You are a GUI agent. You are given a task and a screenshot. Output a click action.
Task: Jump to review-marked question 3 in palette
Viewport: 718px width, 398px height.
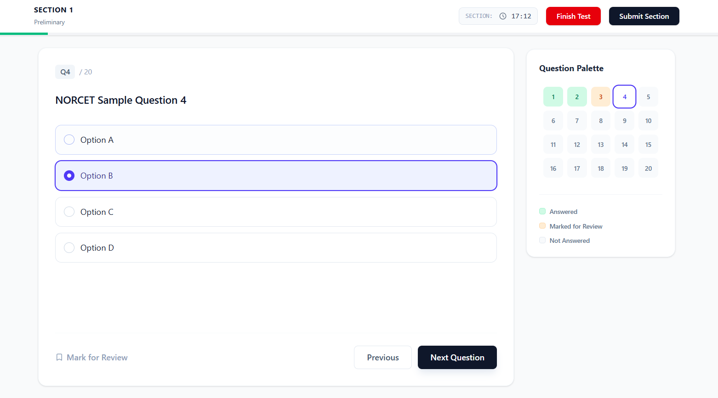pos(600,96)
